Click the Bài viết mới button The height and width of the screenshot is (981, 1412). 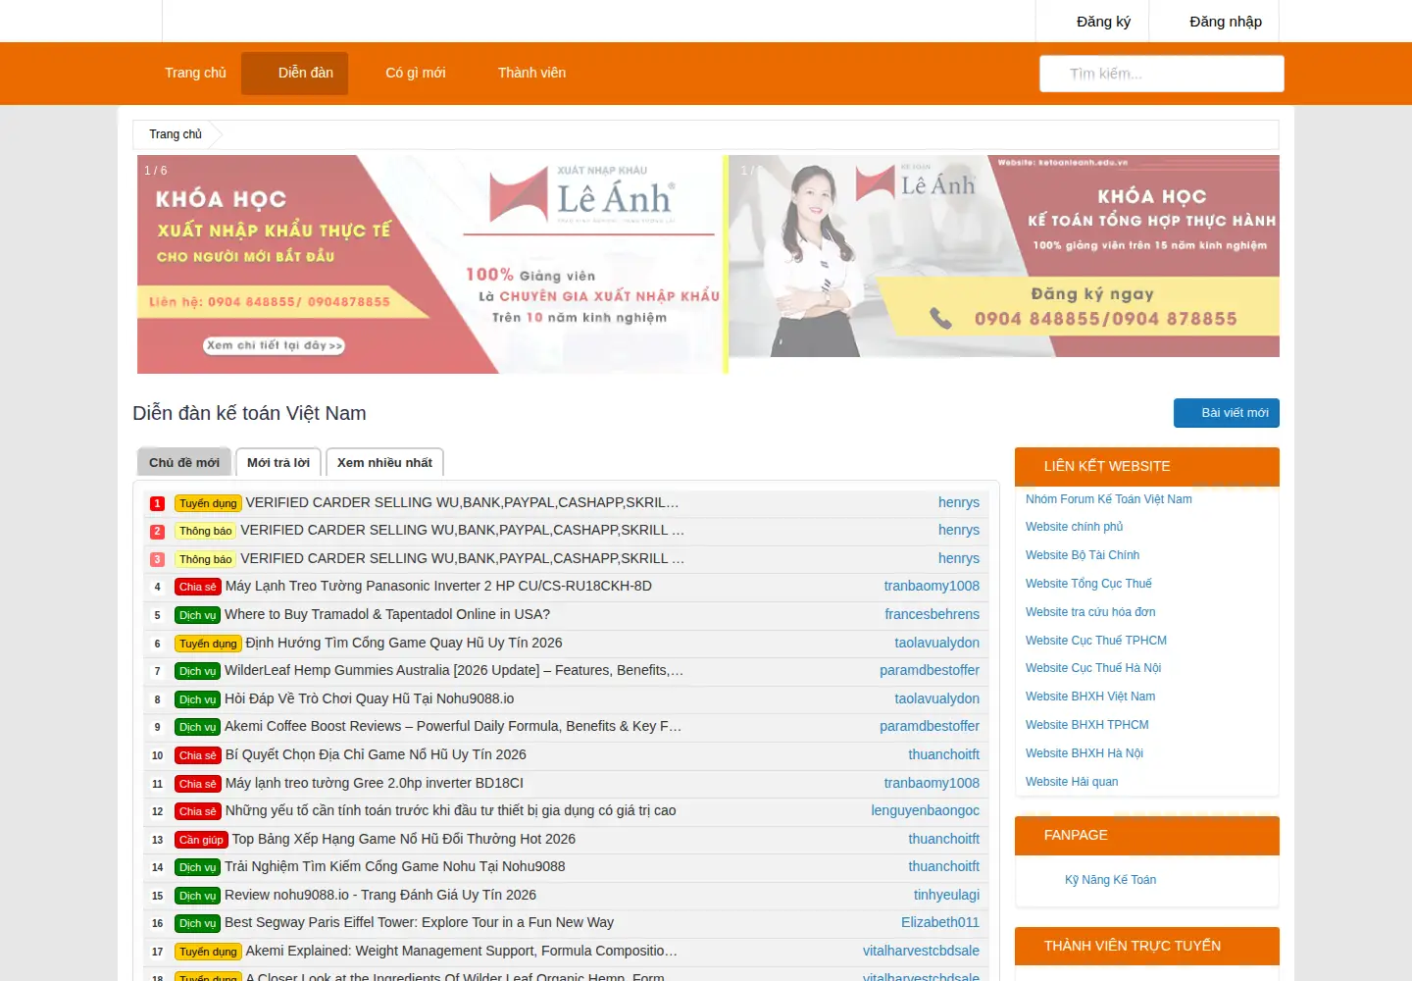(x=1227, y=413)
